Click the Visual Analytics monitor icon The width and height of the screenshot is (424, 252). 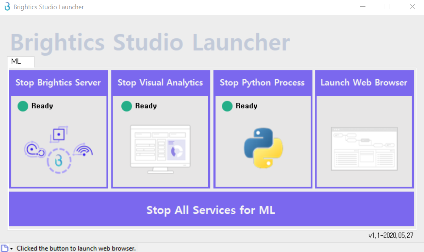[x=160, y=149]
